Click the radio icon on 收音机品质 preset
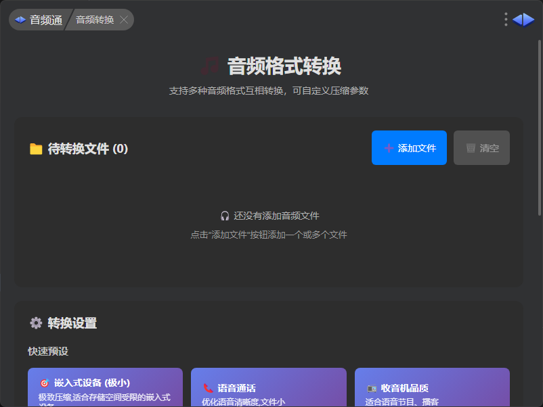This screenshot has width=543, height=407. click(372, 388)
